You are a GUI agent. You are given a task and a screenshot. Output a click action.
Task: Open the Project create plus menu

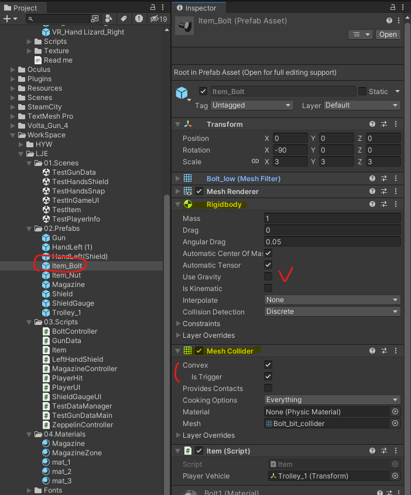click(10, 19)
